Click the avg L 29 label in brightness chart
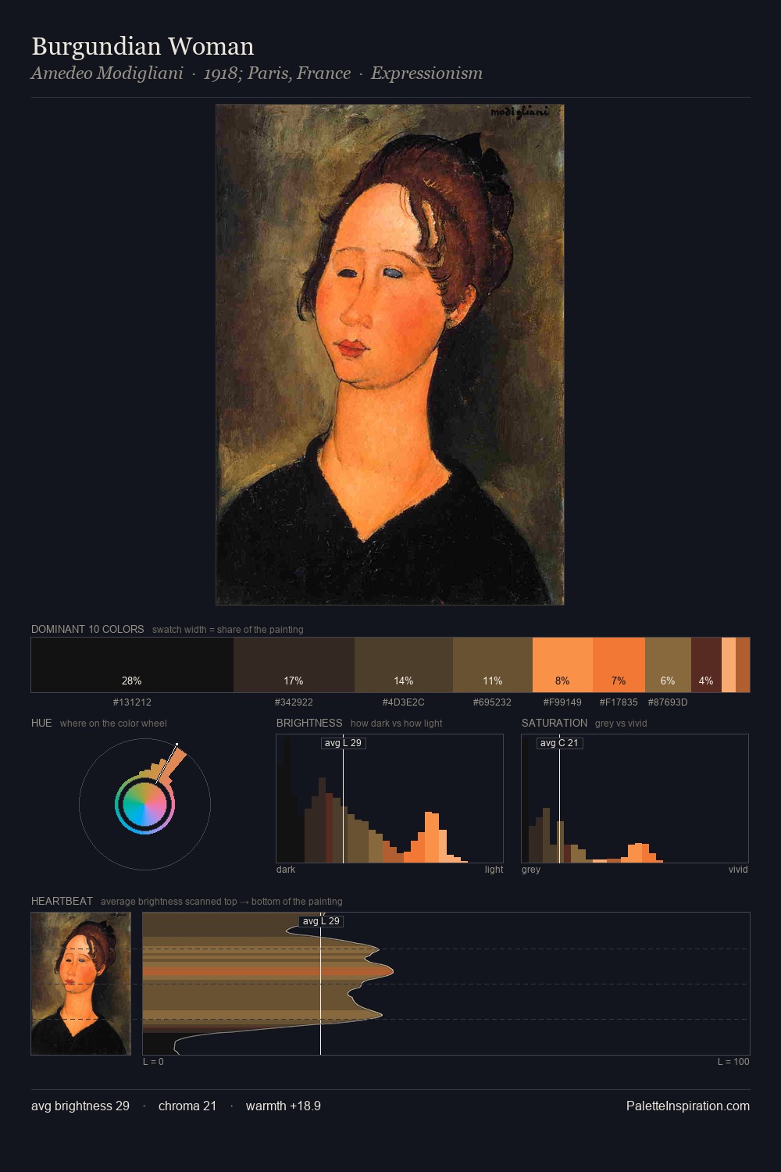Viewport: 781px width, 1172px height. [x=344, y=743]
